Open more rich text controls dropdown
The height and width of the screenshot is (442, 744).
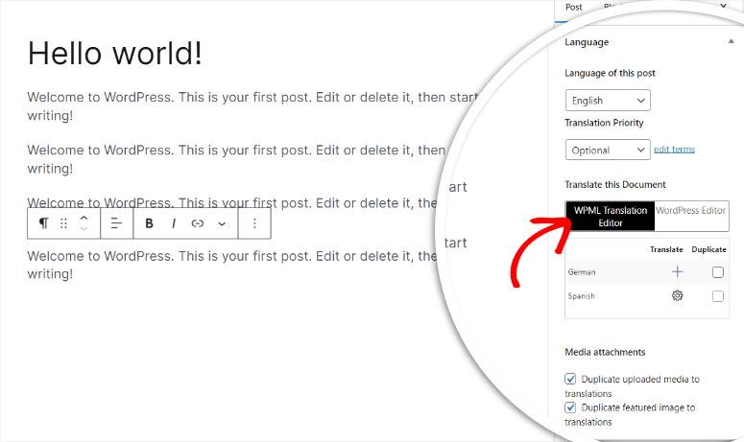click(222, 223)
